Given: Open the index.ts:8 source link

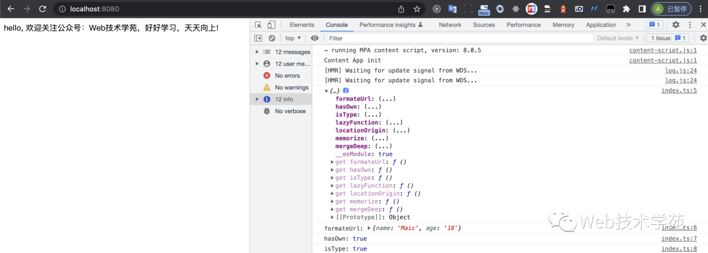Looking at the screenshot, I should (679, 249).
